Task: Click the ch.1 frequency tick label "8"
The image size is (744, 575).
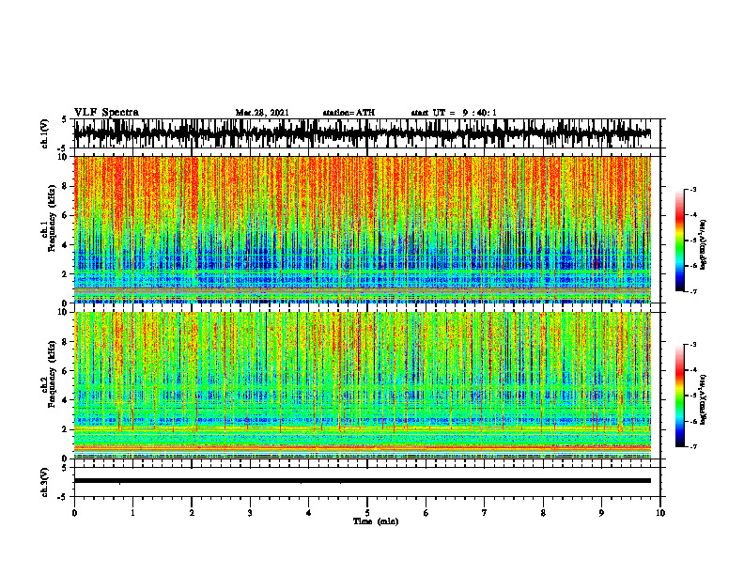Action: point(66,186)
